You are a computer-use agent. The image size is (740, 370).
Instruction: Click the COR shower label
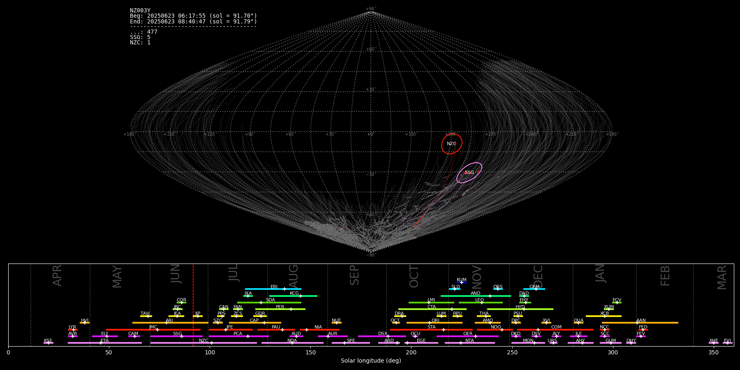181,300
